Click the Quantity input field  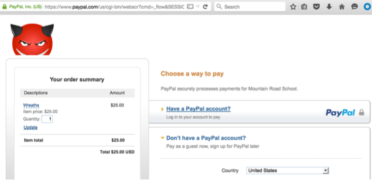click(x=47, y=119)
